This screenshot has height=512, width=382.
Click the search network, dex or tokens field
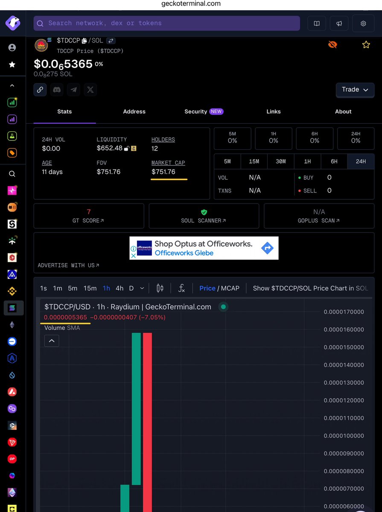pyautogui.click(x=166, y=23)
